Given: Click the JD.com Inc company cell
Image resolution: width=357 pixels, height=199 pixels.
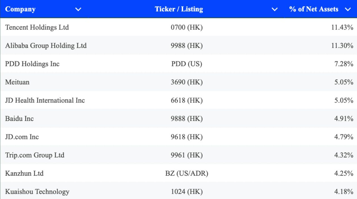Looking at the screenshot, I should point(22,137).
